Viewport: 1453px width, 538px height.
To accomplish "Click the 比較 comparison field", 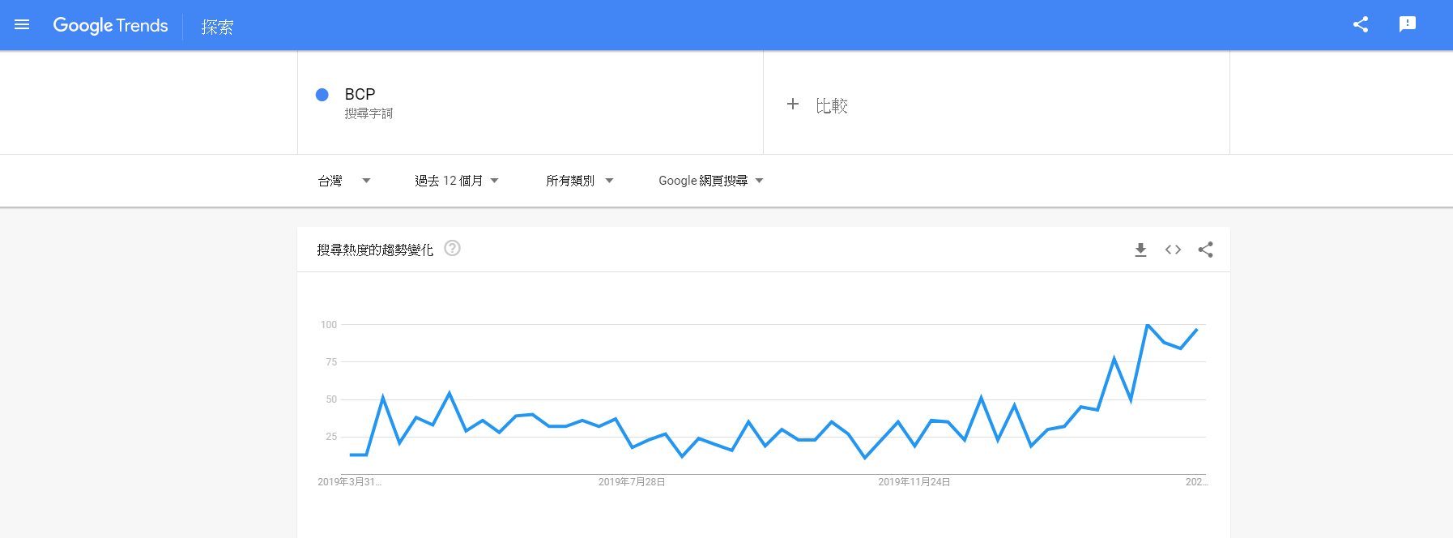I will click(833, 105).
